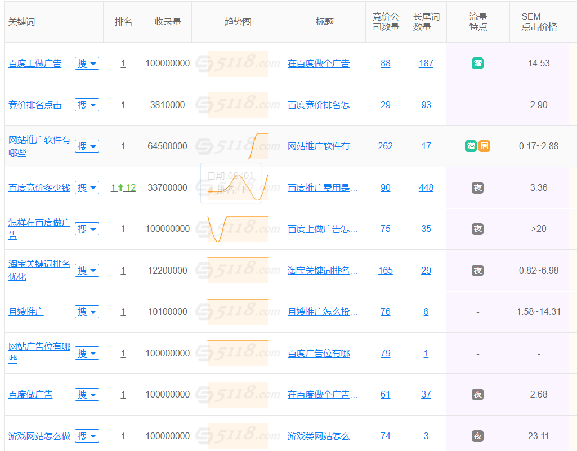Click the 夜 badge in 怎样在百度做广告 row
This screenshot has width=577, height=451.
(x=477, y=229)
